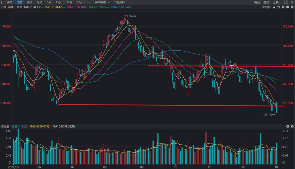Show more periods via the ellipsis button
The height and width of the screenshot is (169, 295).
point(89,2)
